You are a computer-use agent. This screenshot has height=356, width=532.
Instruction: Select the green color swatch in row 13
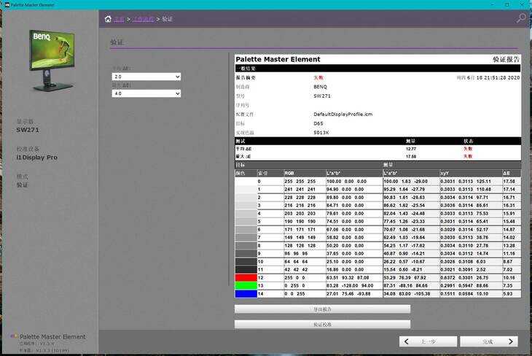[246, 286]
